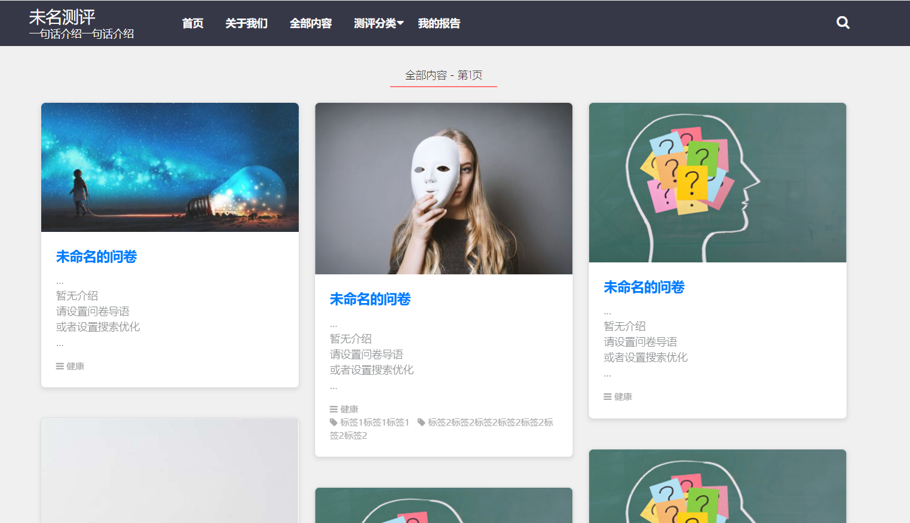Open the light bulb galaxy card thumbnail
This screenshot has width=910, height=523.
[x=170, y=167]
